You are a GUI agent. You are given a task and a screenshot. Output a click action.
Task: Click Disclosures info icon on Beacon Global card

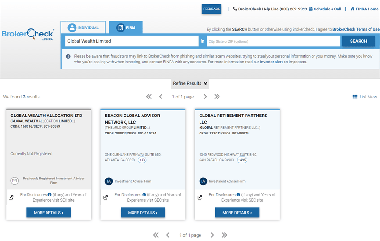click(144, 195)
